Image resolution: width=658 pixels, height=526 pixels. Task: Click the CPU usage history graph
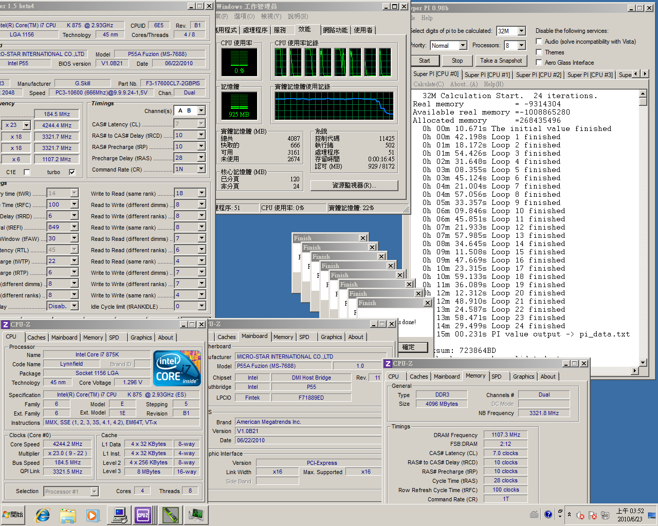click(x=333, y=62)
